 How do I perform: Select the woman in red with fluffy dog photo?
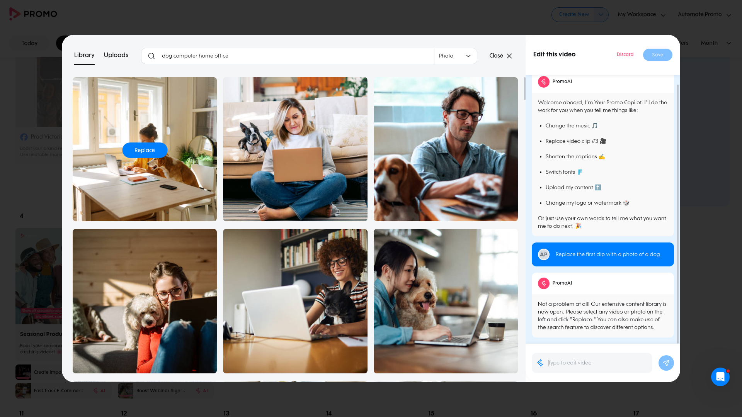tap(145, 301)
